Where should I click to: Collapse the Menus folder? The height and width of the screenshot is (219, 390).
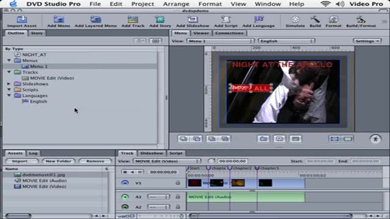pos(9,60)
